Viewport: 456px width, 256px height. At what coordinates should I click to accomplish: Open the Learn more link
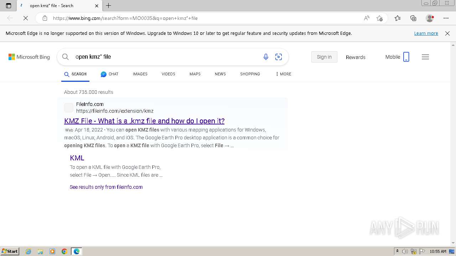(x=426, y=33)
